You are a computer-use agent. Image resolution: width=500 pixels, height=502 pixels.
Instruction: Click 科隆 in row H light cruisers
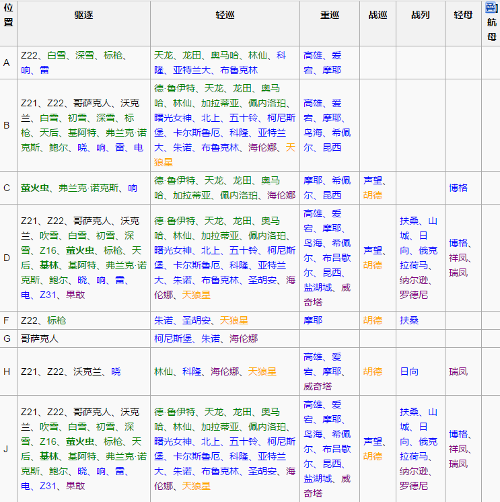192,371
